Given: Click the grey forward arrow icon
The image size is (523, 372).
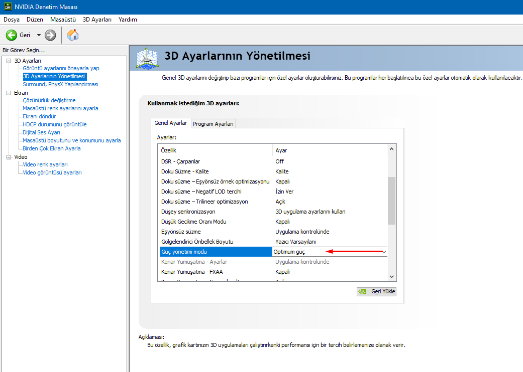Looking at the screenshot, I should [x=50, y=35].
